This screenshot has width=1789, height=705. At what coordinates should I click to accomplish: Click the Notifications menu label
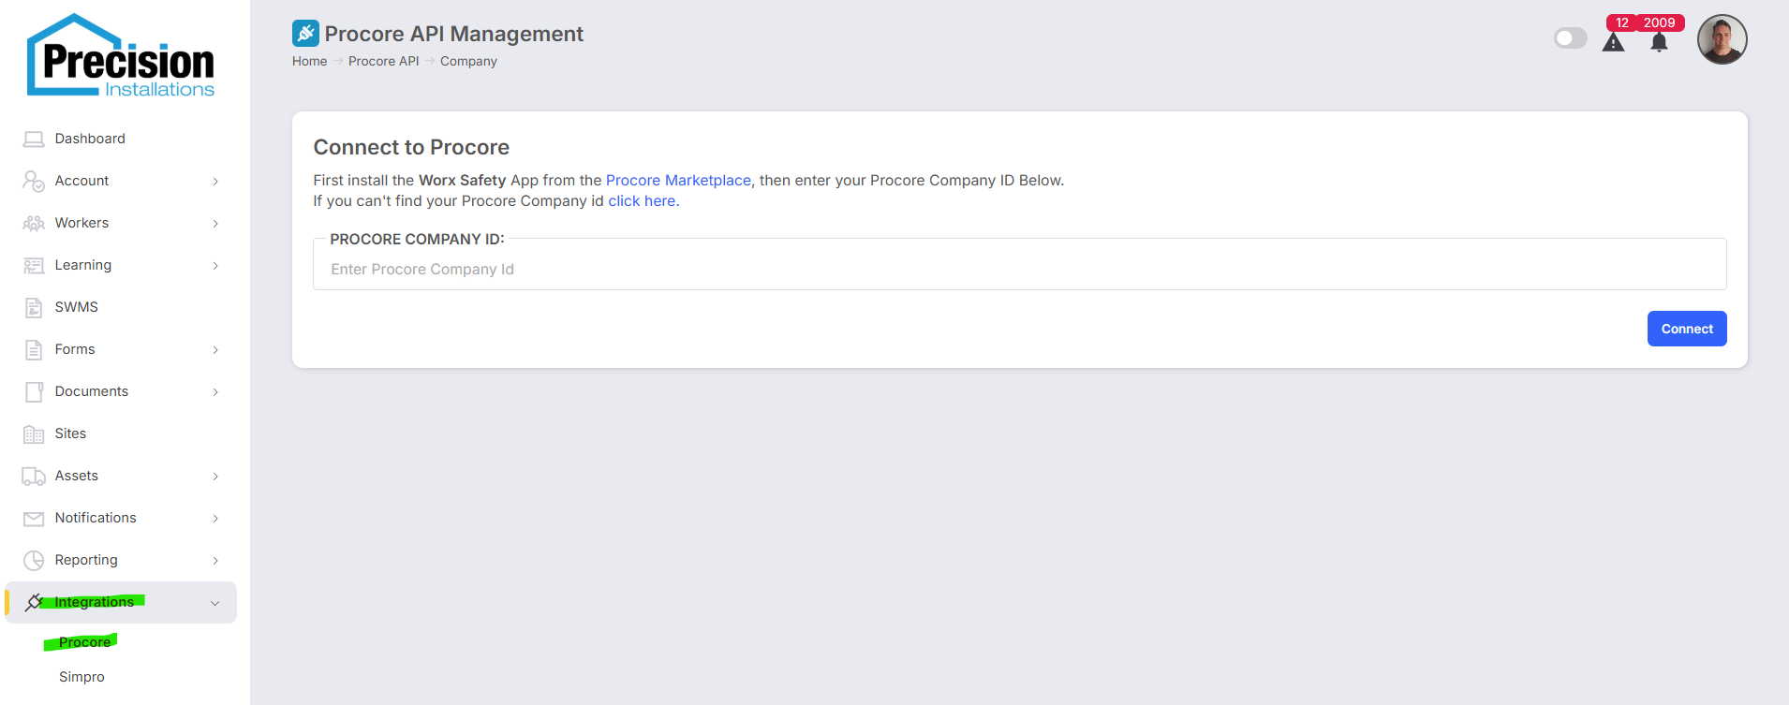(x=96, y=518)
